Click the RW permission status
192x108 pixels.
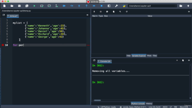click(x=175, y=107)
